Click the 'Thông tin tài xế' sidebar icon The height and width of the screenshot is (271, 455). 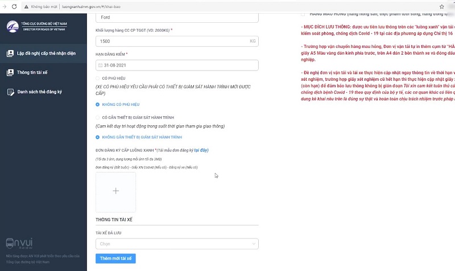pyautogui.click(x=10, y=73)
